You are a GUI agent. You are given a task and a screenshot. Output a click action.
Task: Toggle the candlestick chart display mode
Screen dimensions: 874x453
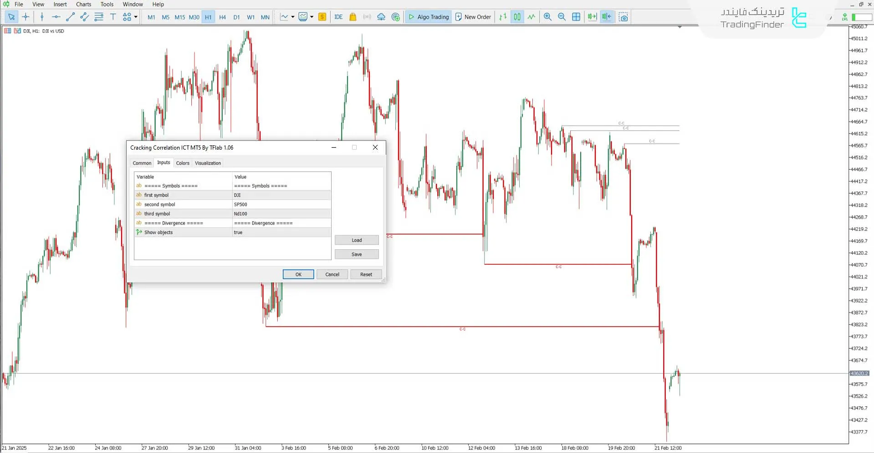[x=517, y=17]
